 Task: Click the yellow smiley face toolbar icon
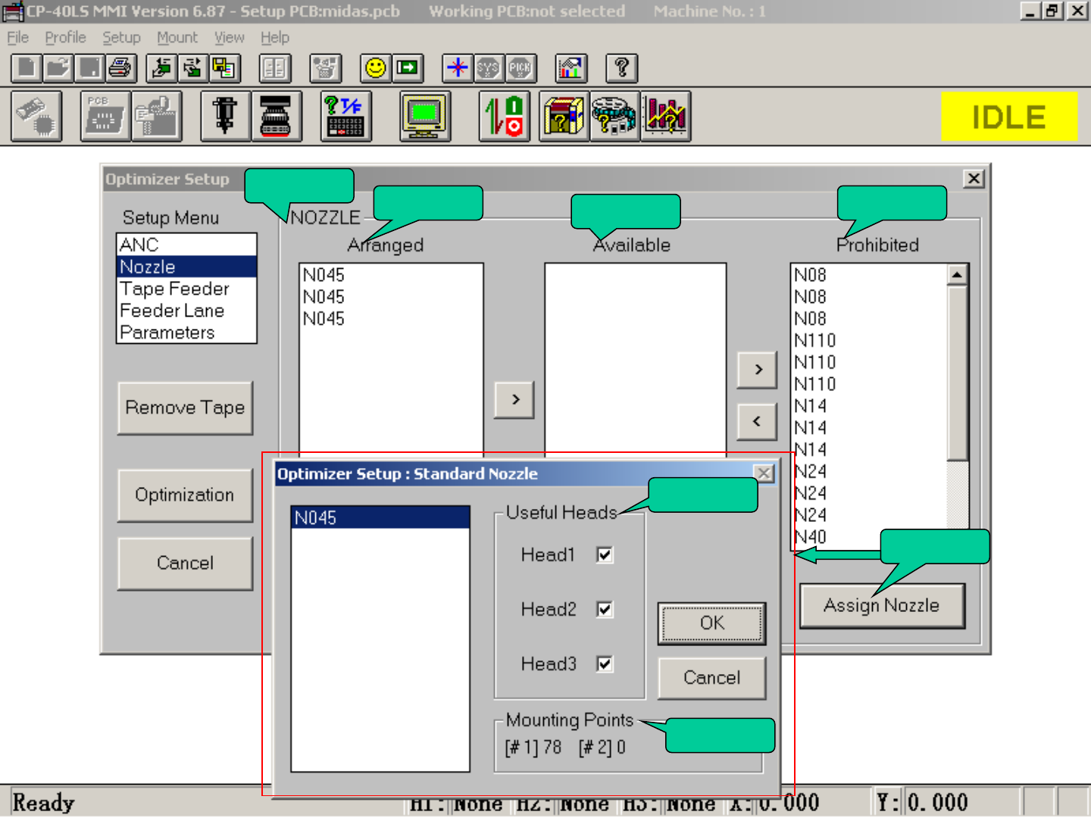(x=375, y=68)
